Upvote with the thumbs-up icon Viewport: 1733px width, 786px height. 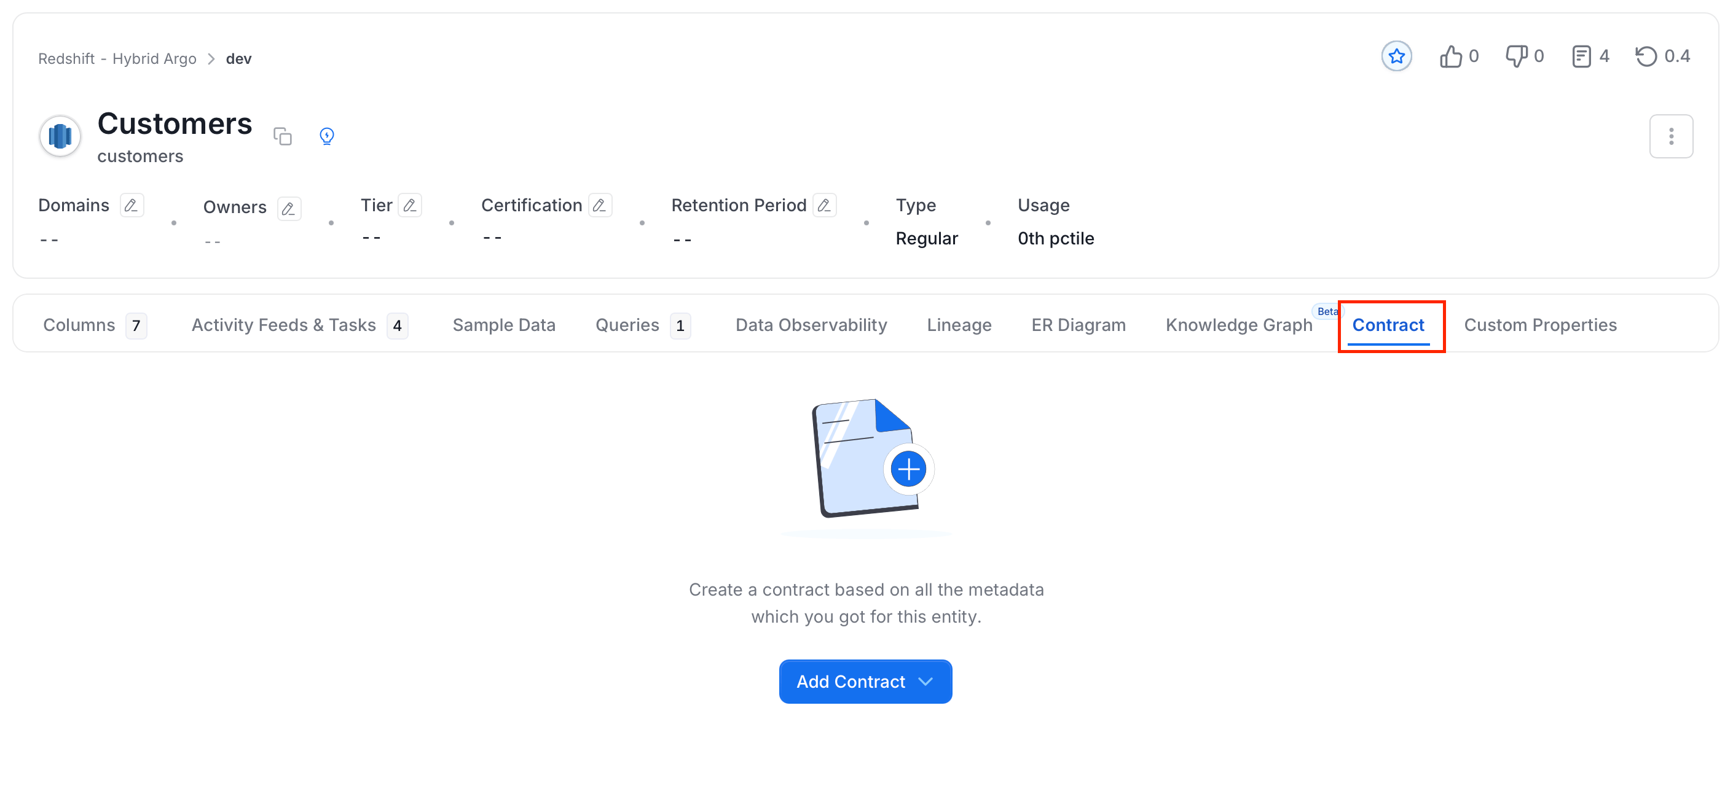tap(1450, 56)
